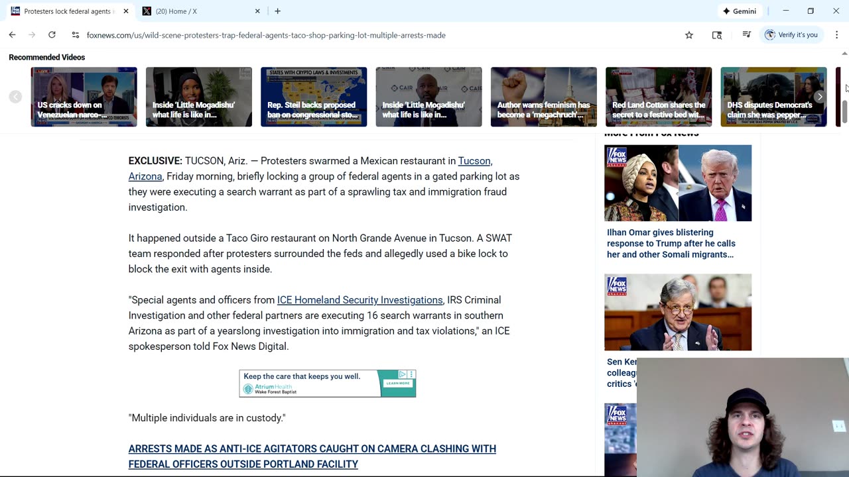Play 'Rep. Steil backs proposed ban' video
849x477 pixels.
click(314, 97)
